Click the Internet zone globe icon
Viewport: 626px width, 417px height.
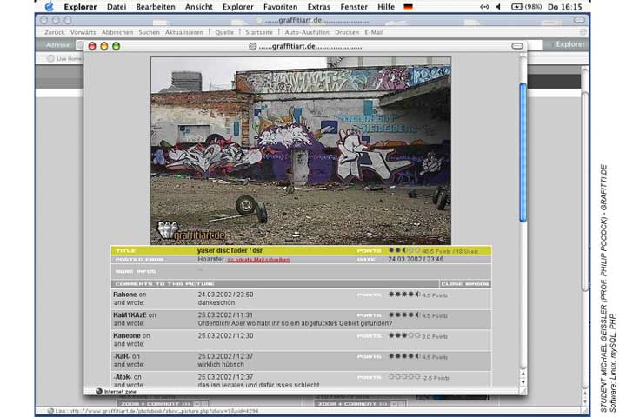pyautogui.click(x=99, y=391)
